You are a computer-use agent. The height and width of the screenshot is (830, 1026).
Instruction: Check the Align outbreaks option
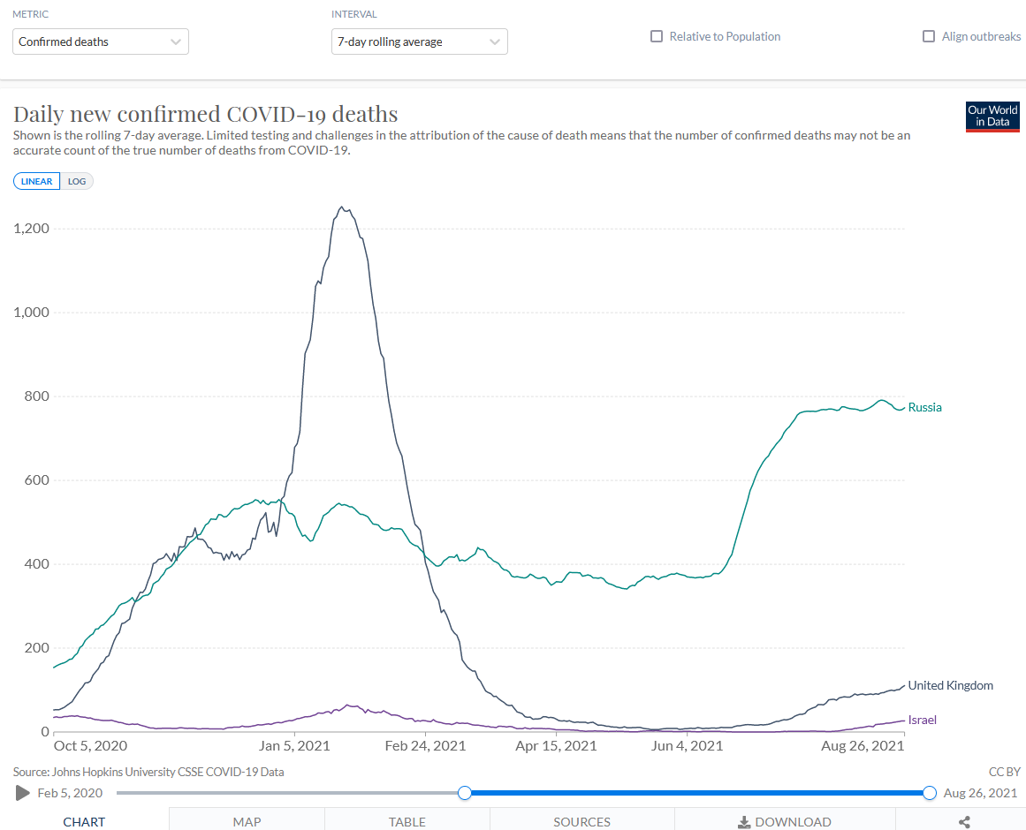point(929,37)
